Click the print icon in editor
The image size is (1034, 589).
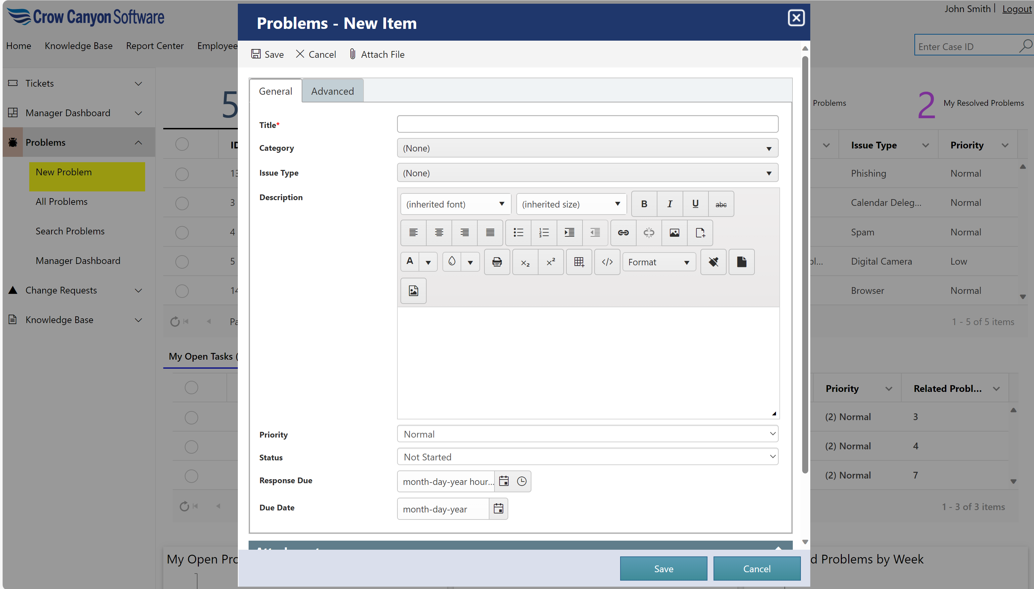497,262
